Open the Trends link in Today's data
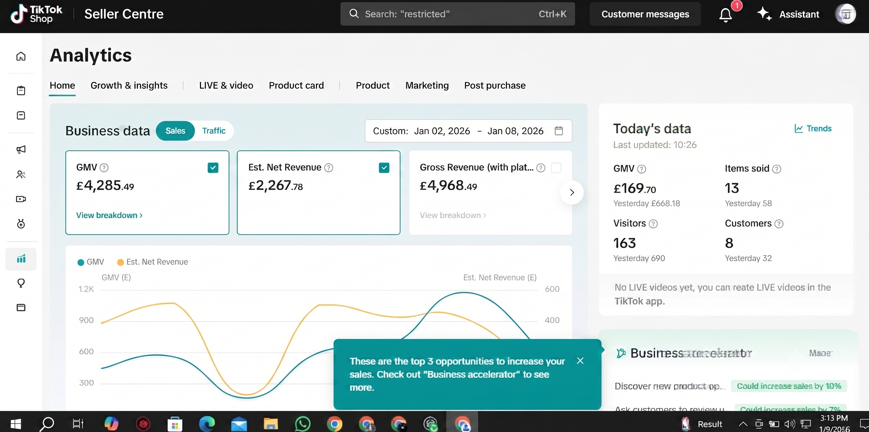 point(813,128)
